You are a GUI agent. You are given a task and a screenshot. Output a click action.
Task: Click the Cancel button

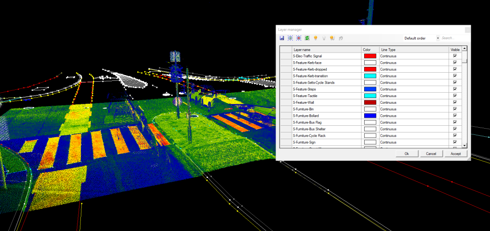431,154
